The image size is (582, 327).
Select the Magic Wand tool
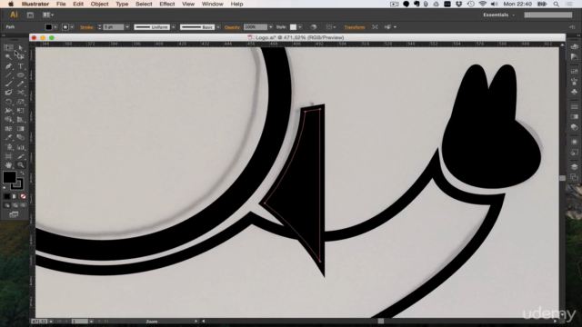point(8,56)
